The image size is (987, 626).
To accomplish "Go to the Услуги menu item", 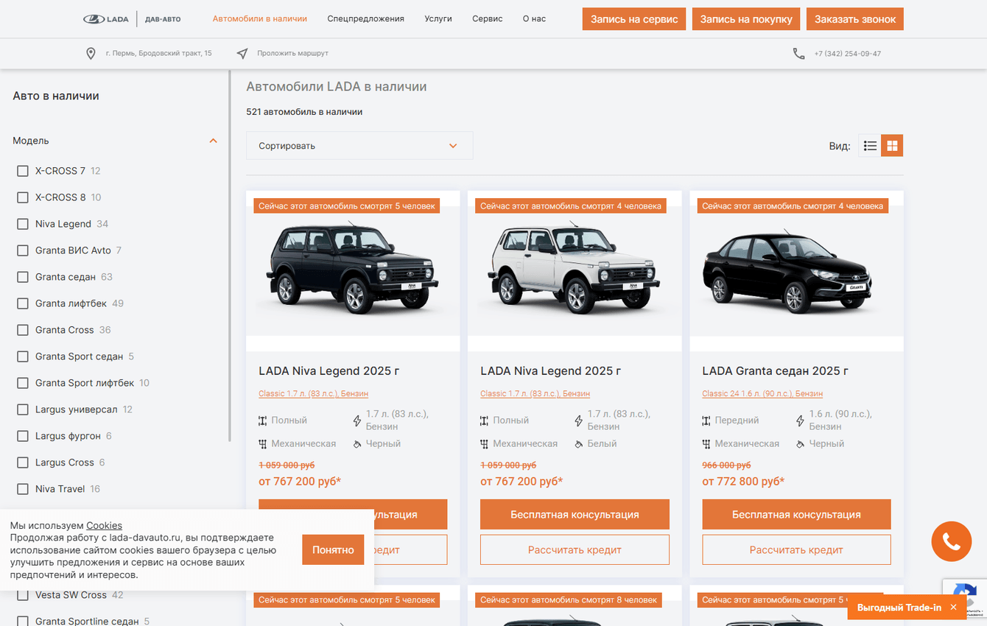I will click(x=438, y=19).
